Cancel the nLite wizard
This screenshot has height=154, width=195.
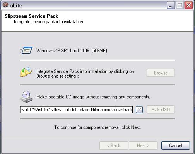(176, 146)
